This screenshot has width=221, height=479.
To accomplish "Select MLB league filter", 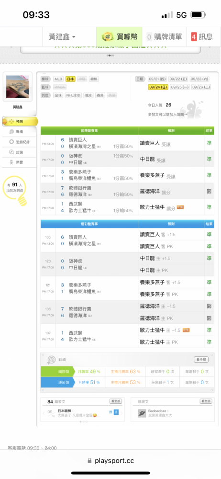I will click(x=58, y=79).
